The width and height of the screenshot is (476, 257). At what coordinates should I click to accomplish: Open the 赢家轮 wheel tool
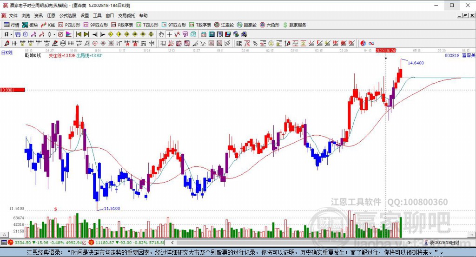point(247,25)
